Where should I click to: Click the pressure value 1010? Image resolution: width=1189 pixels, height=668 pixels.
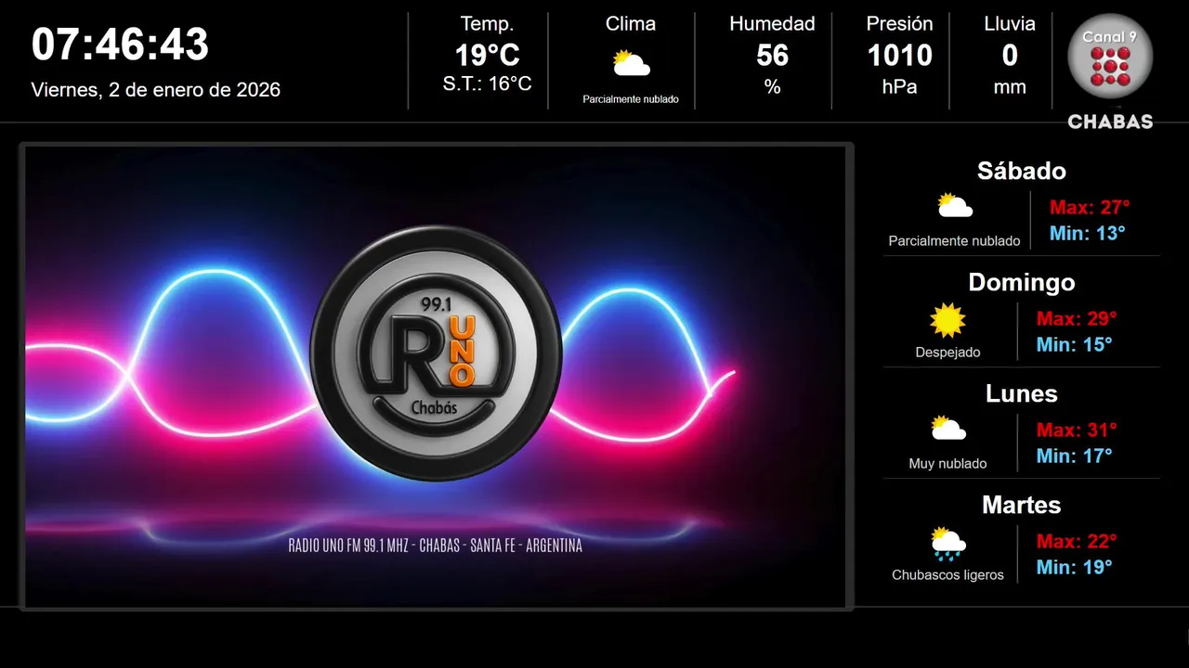[x=899, y=56]
